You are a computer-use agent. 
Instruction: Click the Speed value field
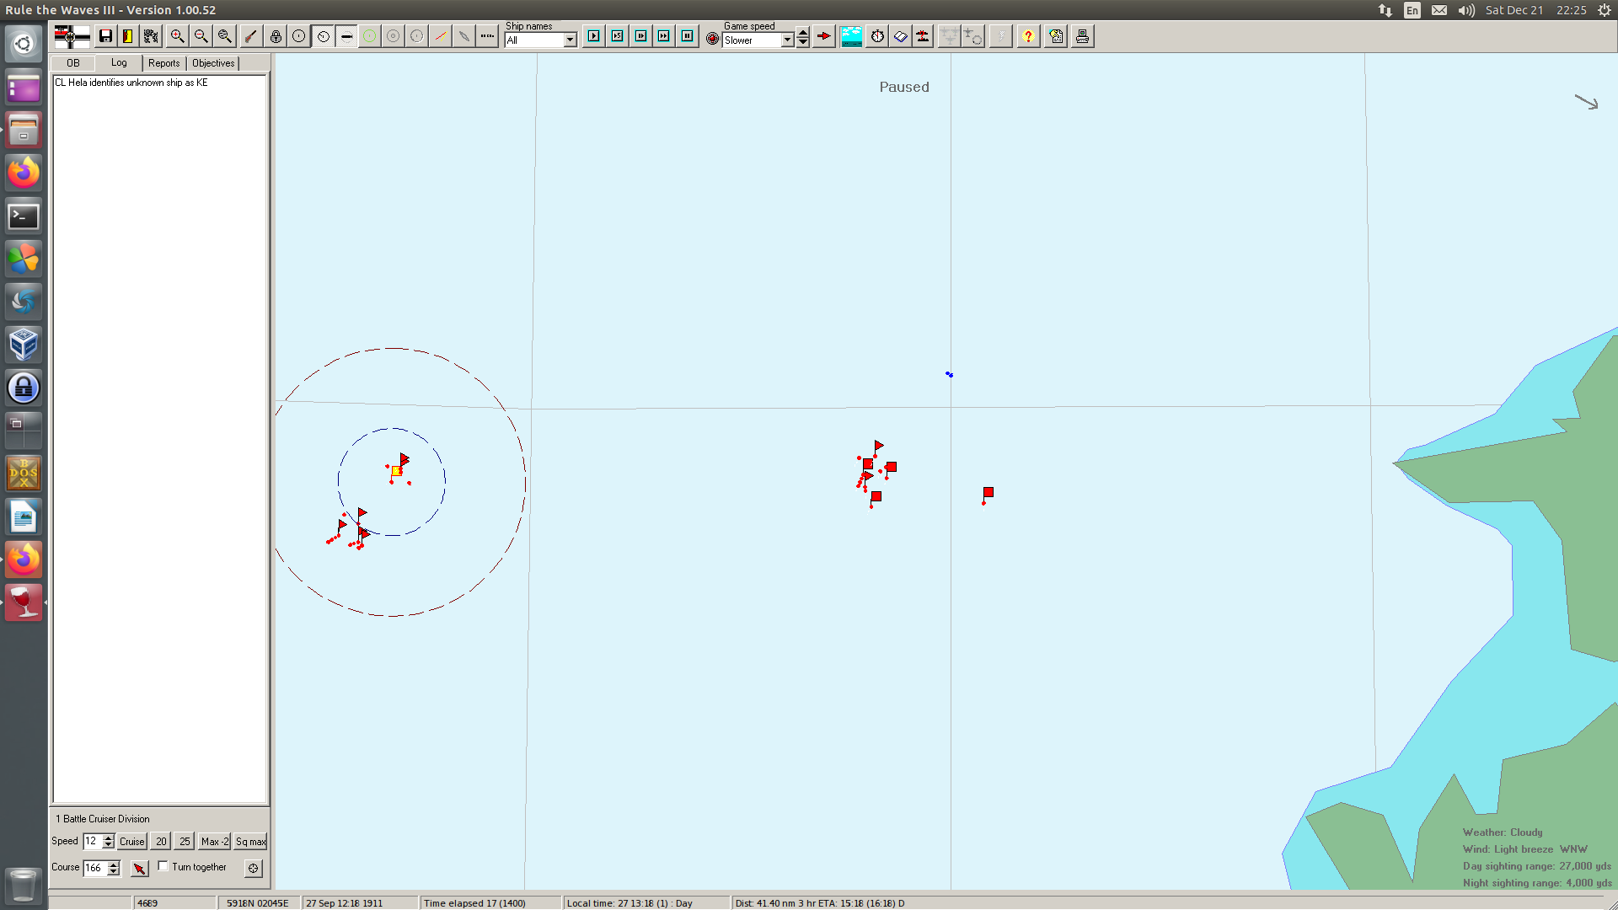92,841
